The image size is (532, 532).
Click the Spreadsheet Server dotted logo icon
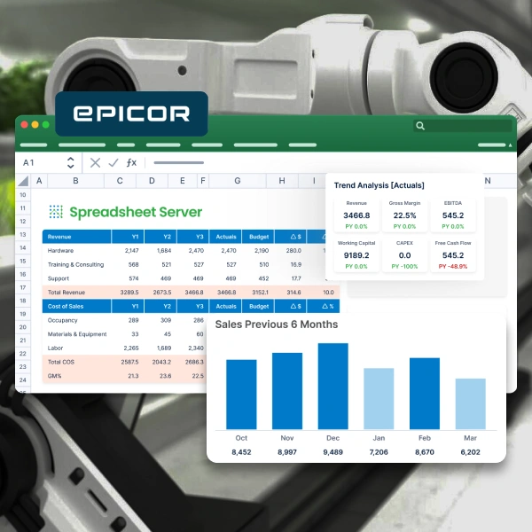pyautogui.click(x=56, y=212)
